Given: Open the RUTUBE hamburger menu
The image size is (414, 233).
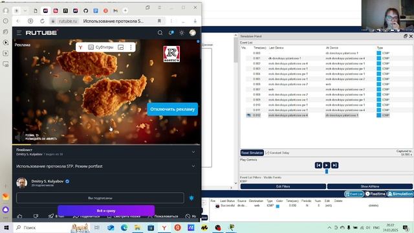Looking at the screenshot, I should 19,33.
